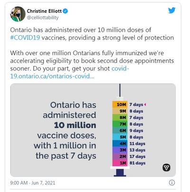The height and width of the screenshot is (192, 190).
Task: Click the pink arrow beside 7 days
Action: coord(145,105)
